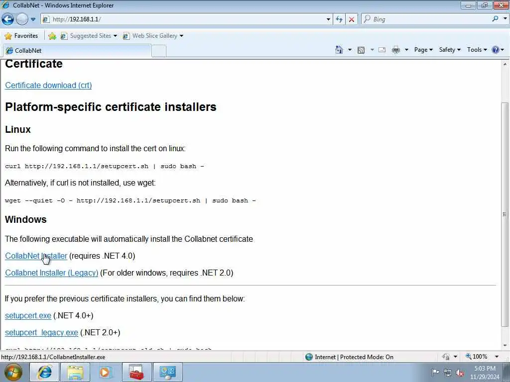Click the search magnifier button
Screen dimensions: 510x382
(495, 19)
